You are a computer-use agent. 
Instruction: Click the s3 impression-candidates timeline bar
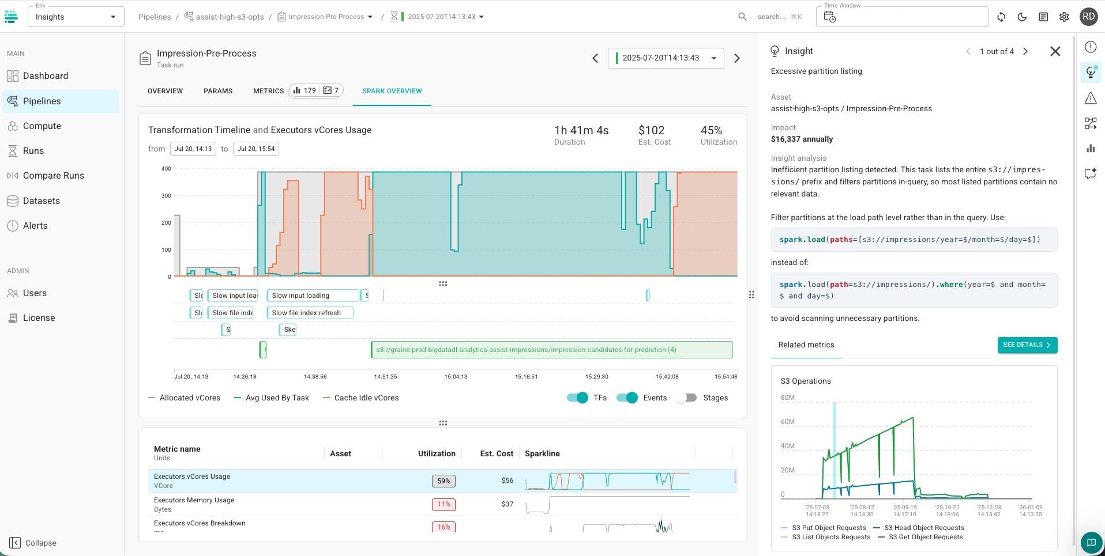tap(552, 350)
